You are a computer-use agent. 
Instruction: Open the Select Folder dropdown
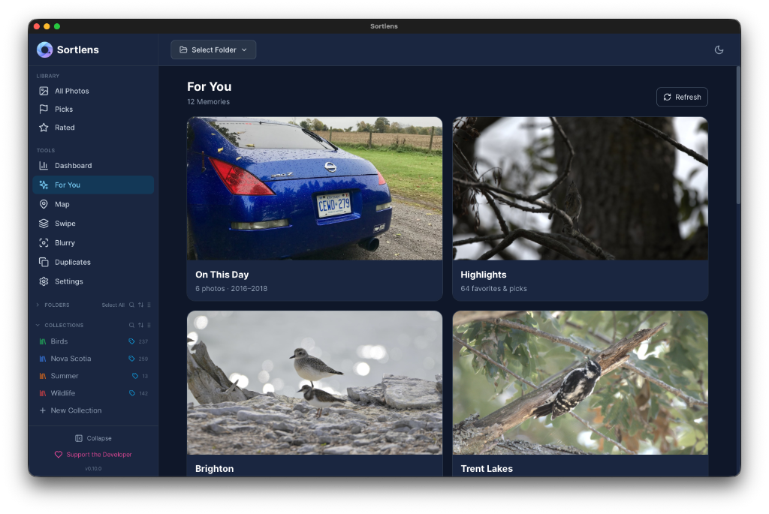pyautogui.click(x=213, y=50)
